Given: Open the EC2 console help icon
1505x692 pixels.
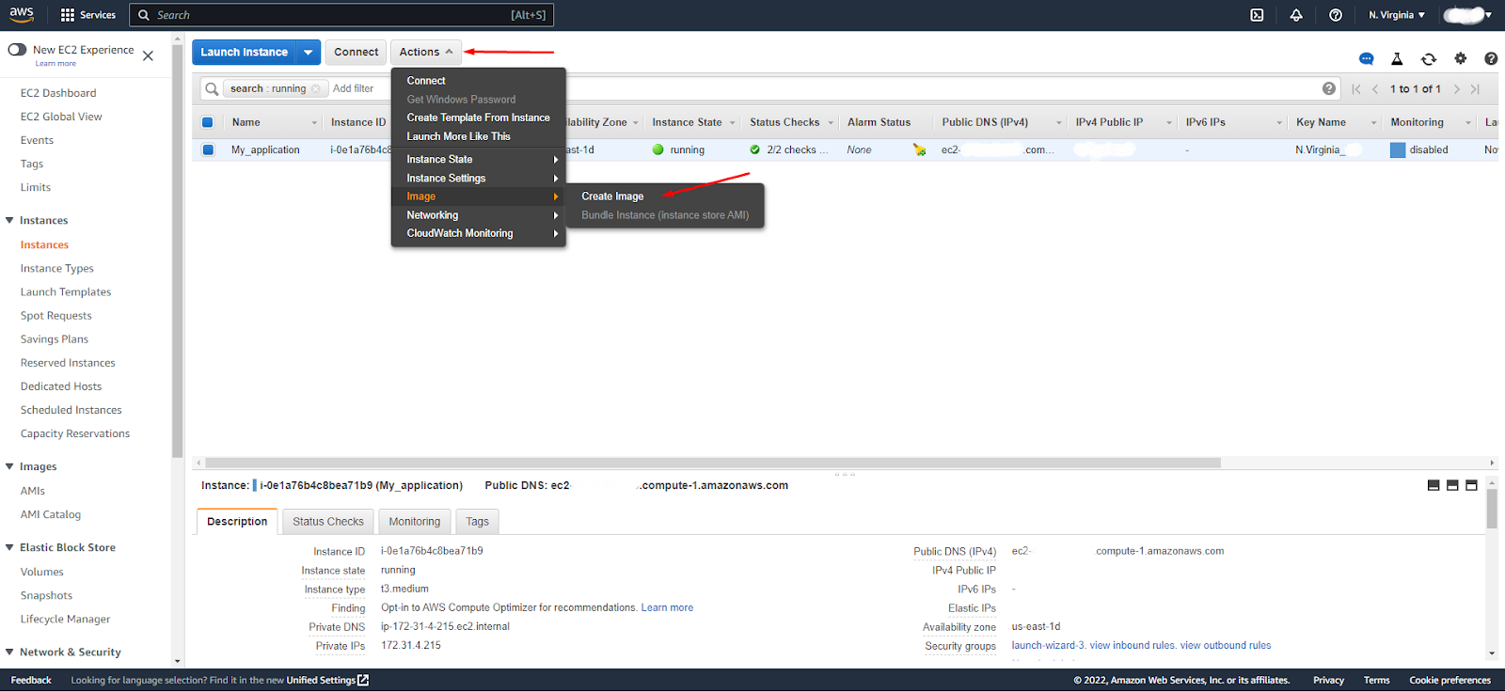Looking at the screenshot, I should pyautogui.click(x=1491, y=58).
